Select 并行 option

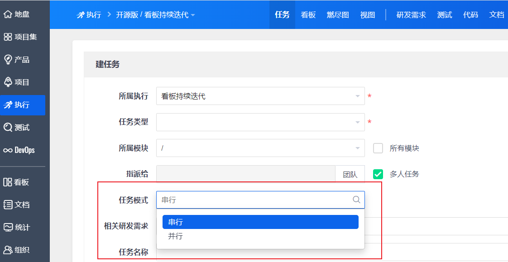pyautogui.click(x=260, y=236)
